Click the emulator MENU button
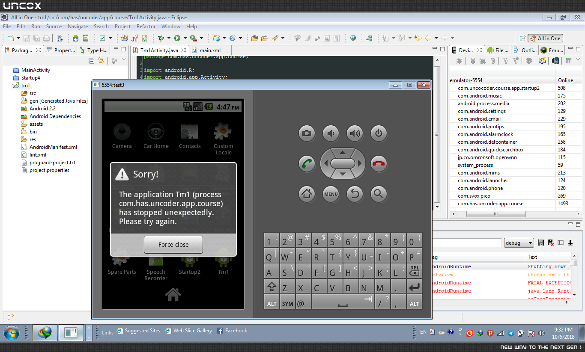The height and width of the screenshot is (352, 585). [x=331, y=194]
